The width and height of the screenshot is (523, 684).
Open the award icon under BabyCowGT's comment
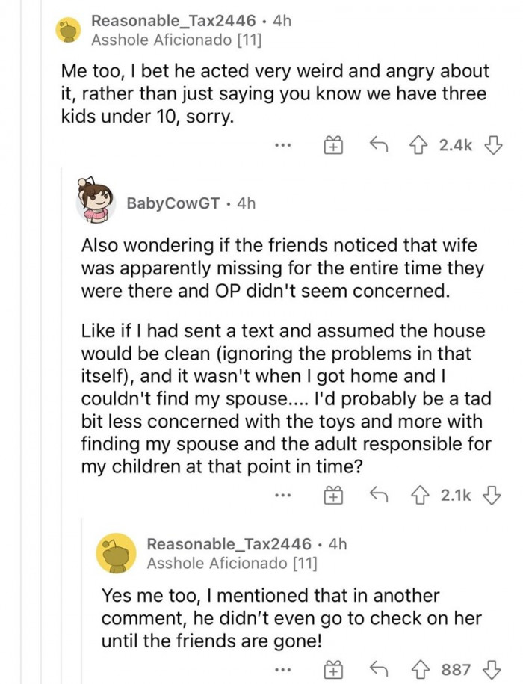coord(332,495)
